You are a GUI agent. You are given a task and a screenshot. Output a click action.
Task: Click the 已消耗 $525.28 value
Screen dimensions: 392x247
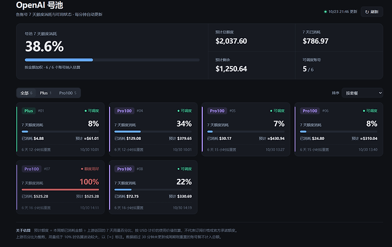(x=35, y=196)
